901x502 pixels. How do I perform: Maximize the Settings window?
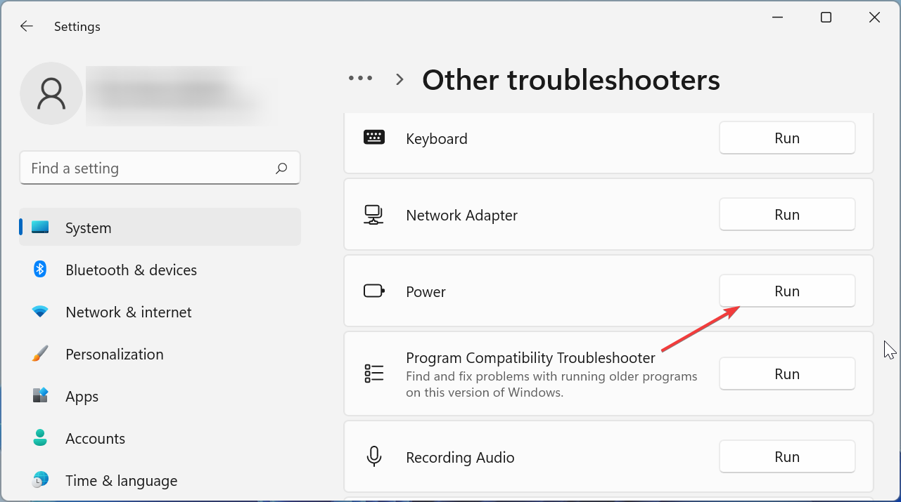[826, 18]
